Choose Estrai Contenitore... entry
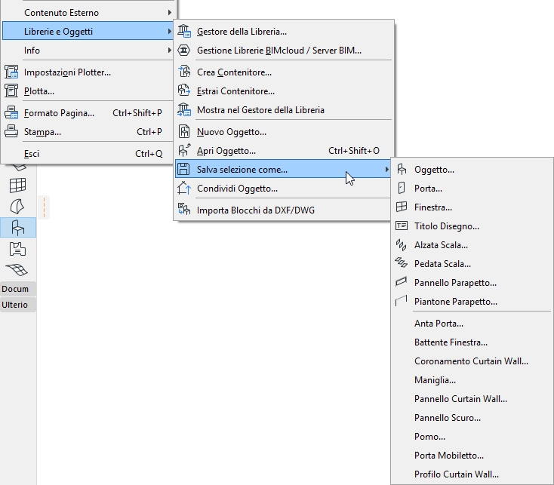The image size is (554, 485). point(284,91)
